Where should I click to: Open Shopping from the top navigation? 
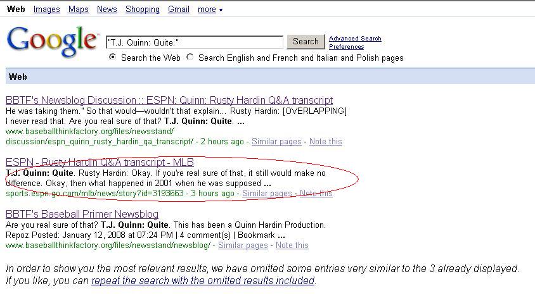(x=142, y=9)
